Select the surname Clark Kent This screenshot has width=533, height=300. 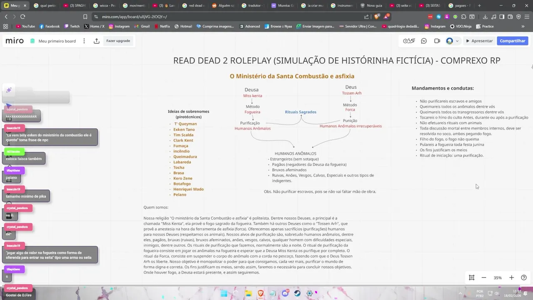(183, 140)
